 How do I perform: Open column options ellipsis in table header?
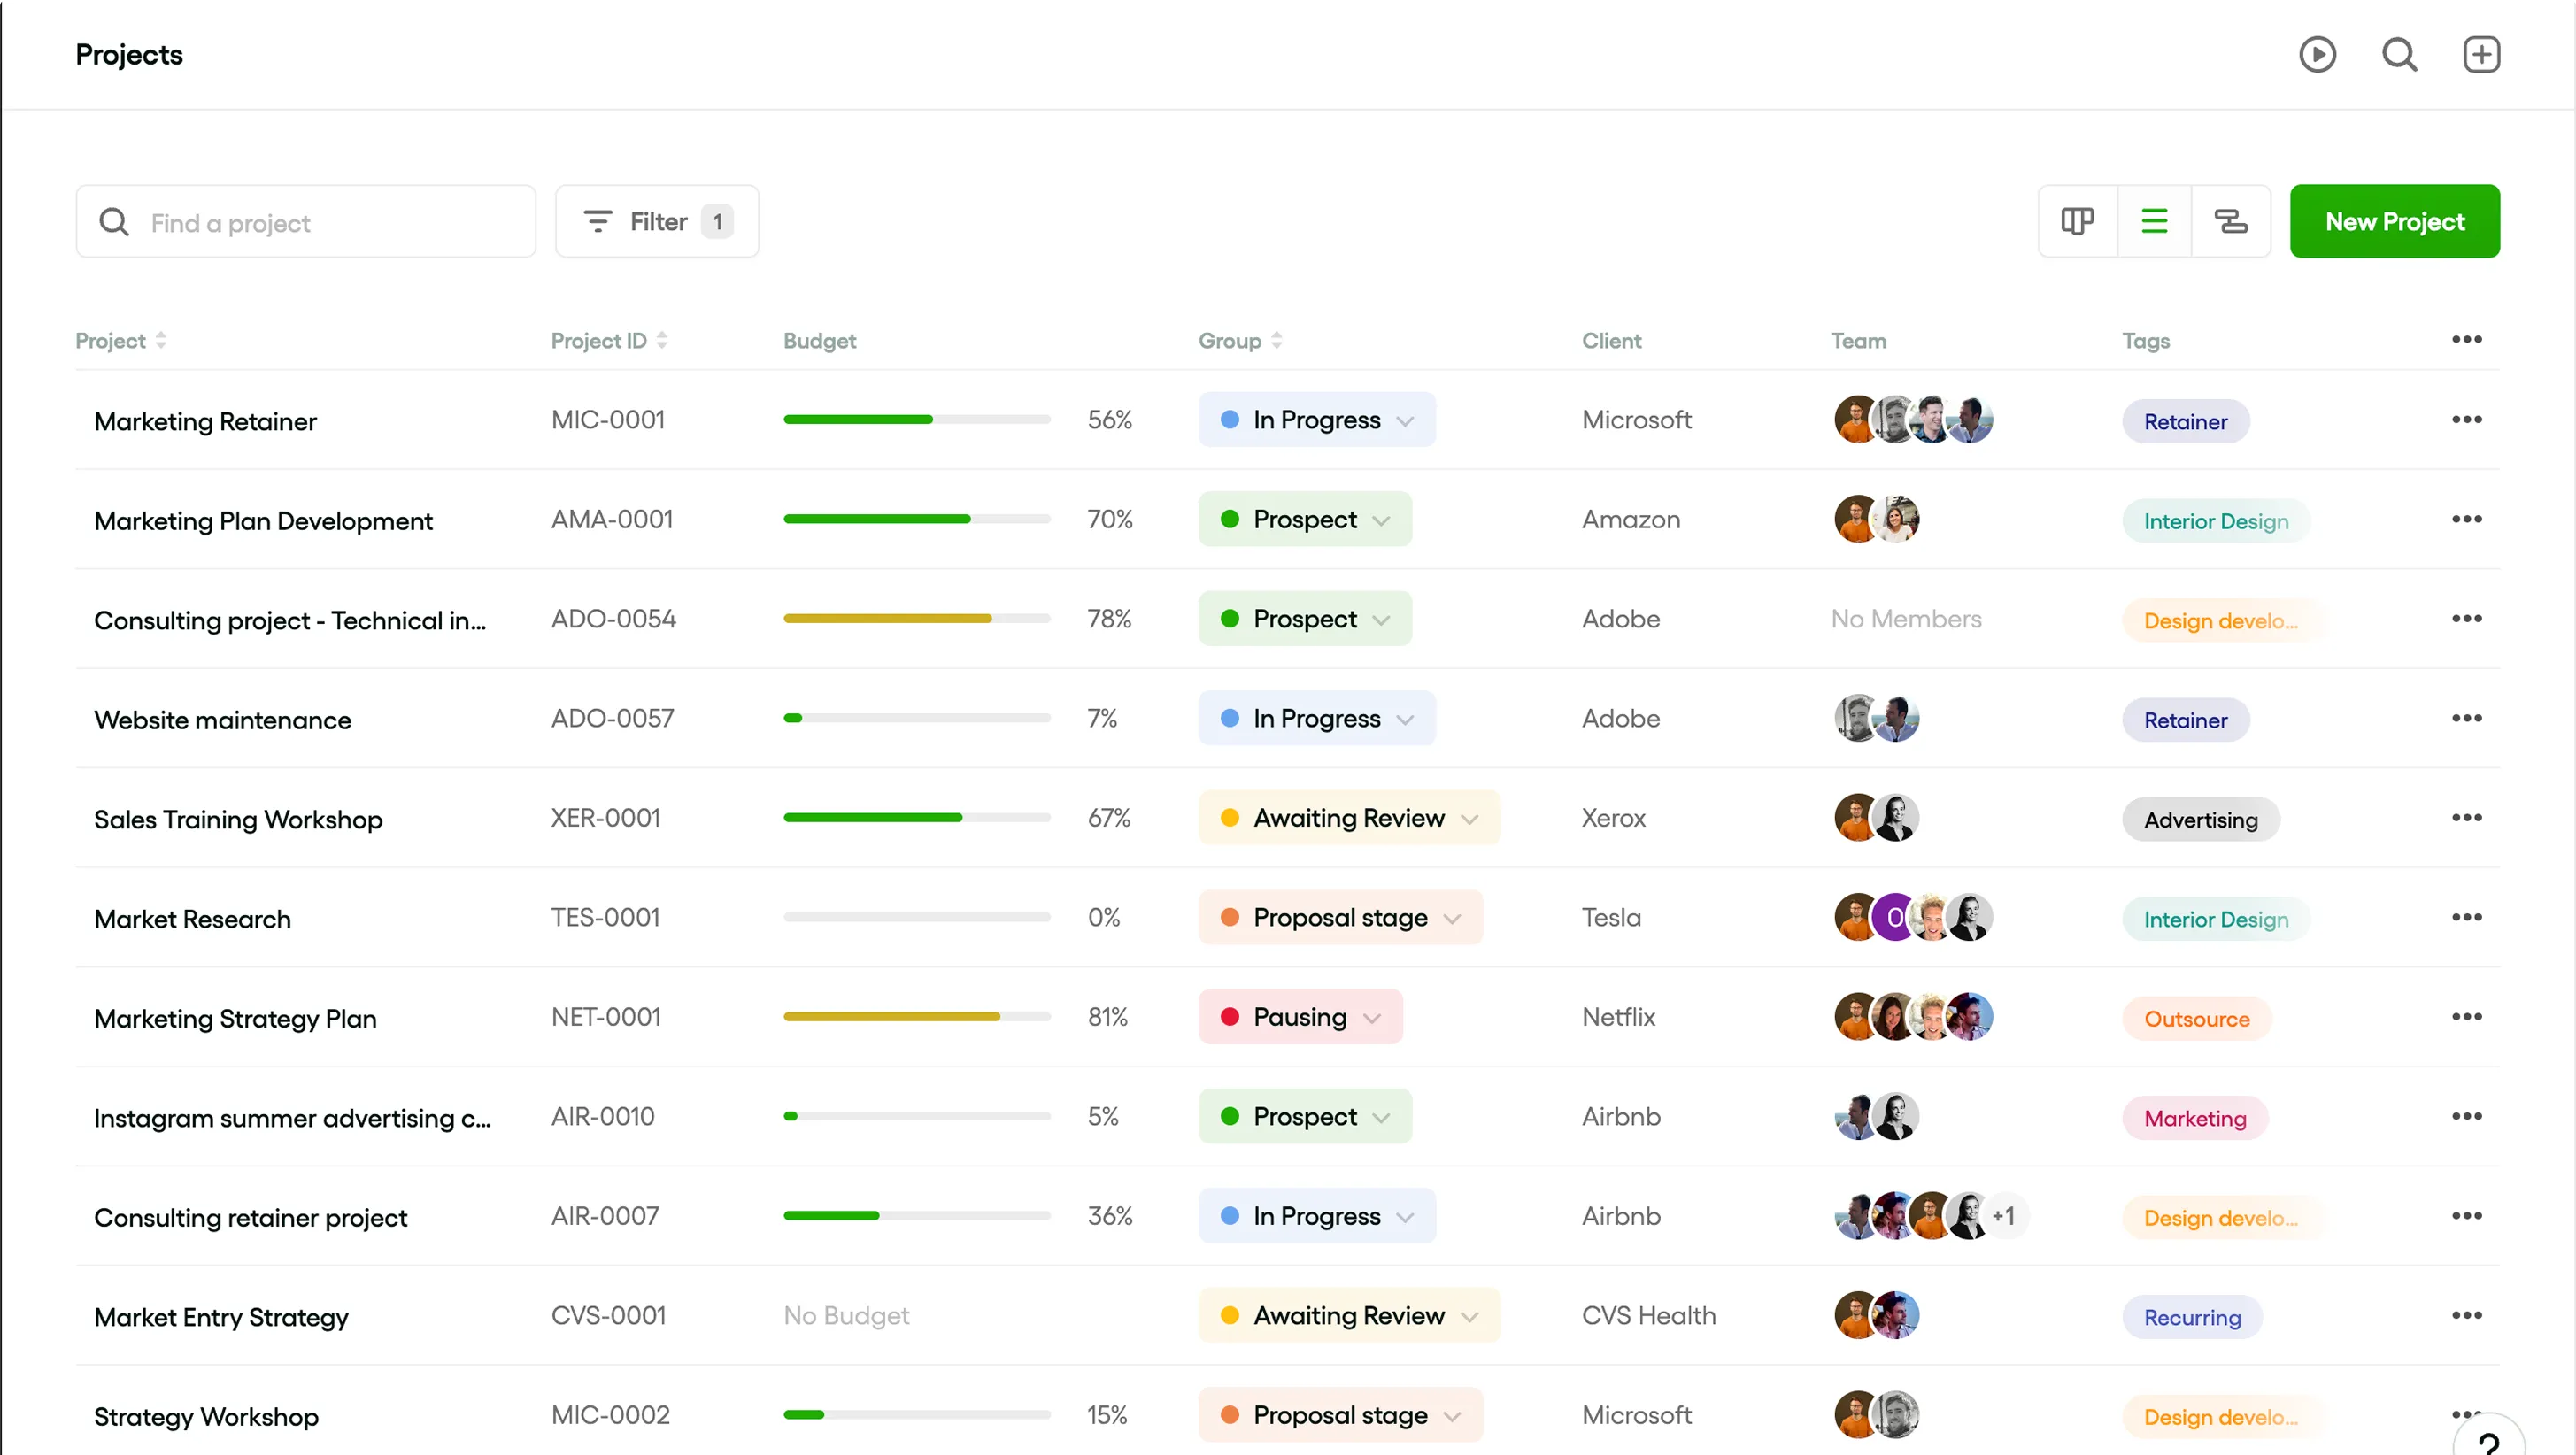tap(2466, 340)
